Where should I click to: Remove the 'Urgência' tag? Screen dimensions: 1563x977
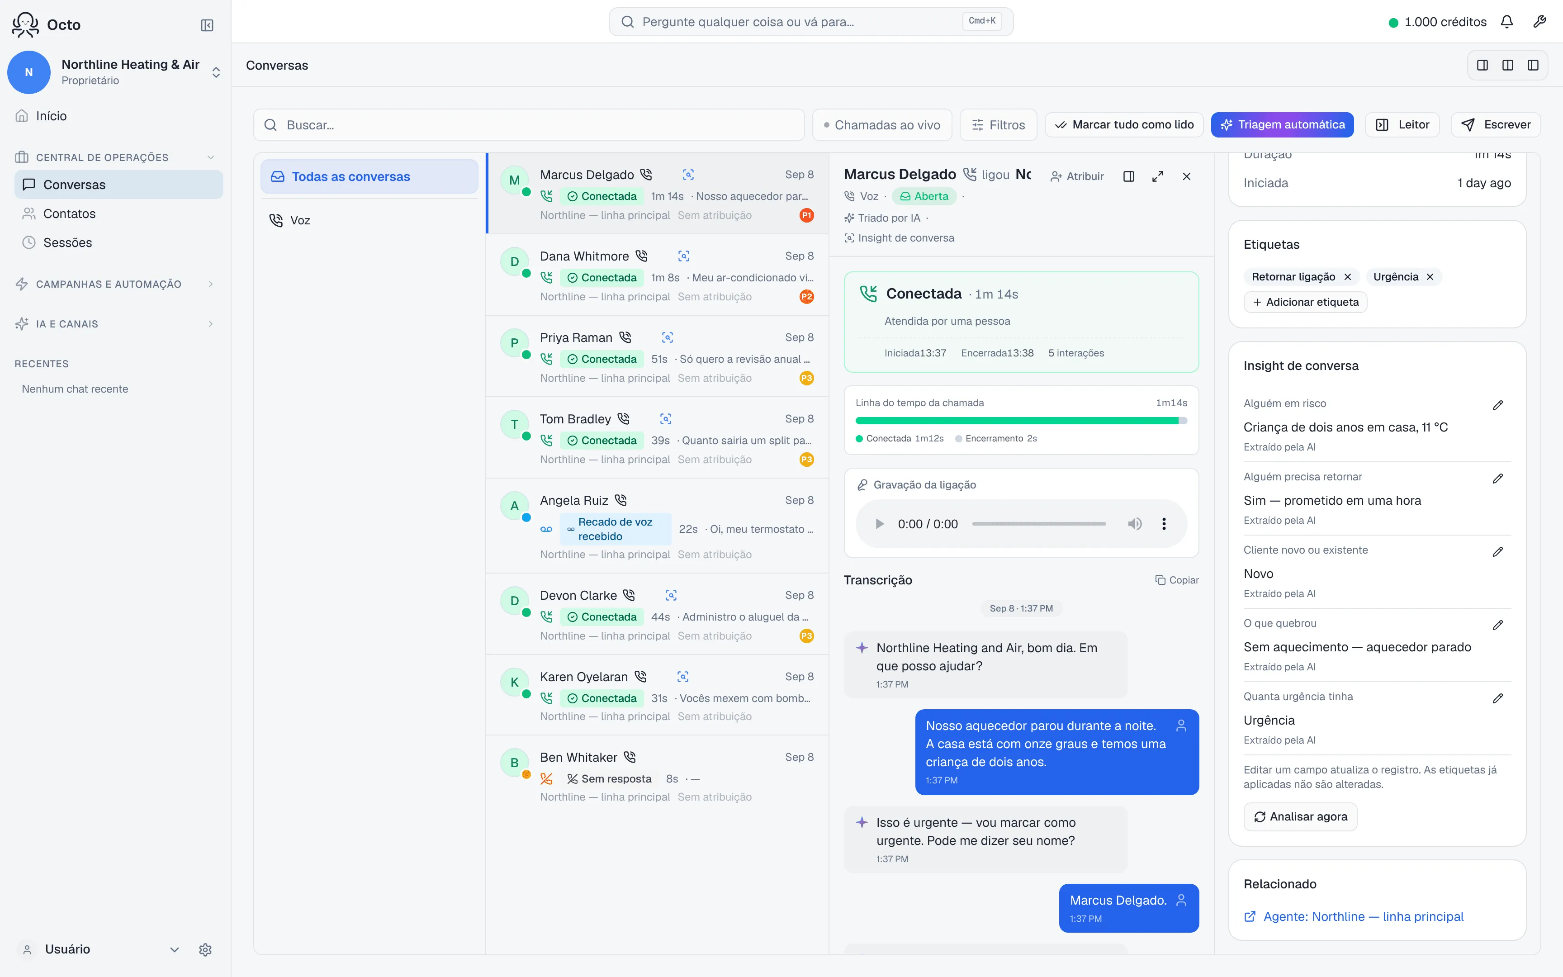[1430, 276]
